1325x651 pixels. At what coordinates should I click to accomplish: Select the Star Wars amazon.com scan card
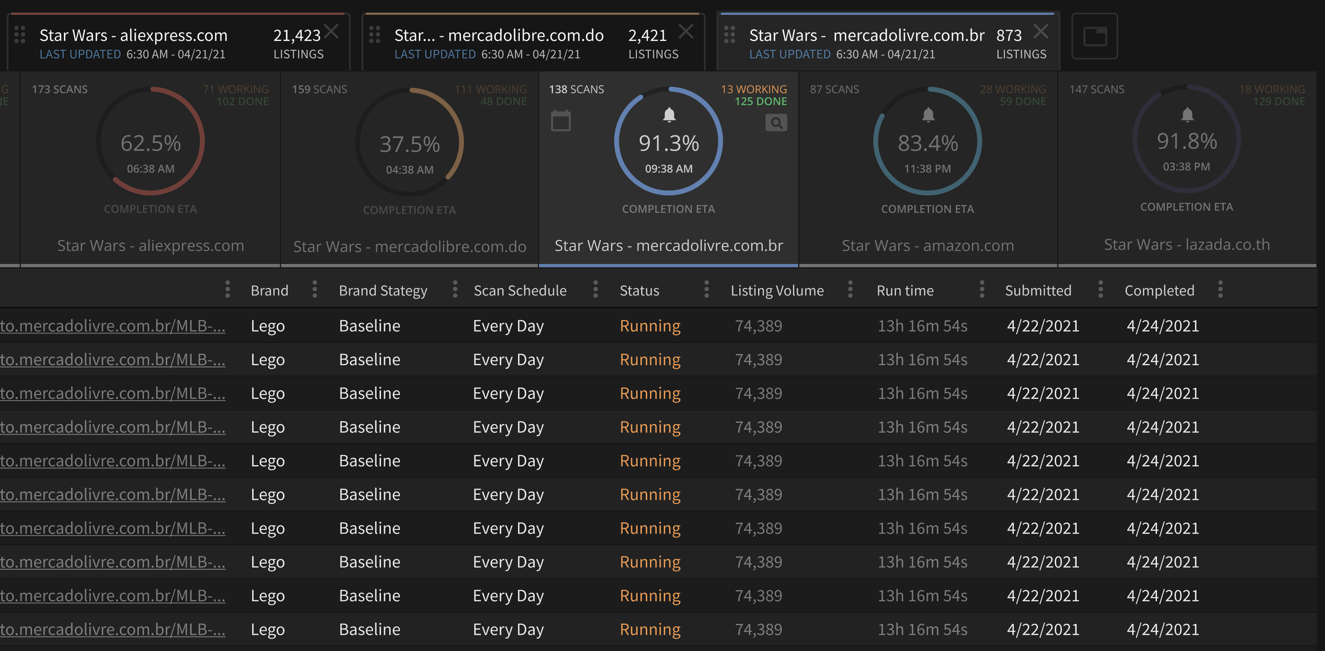pyautogui.click(x=927, y=245)
